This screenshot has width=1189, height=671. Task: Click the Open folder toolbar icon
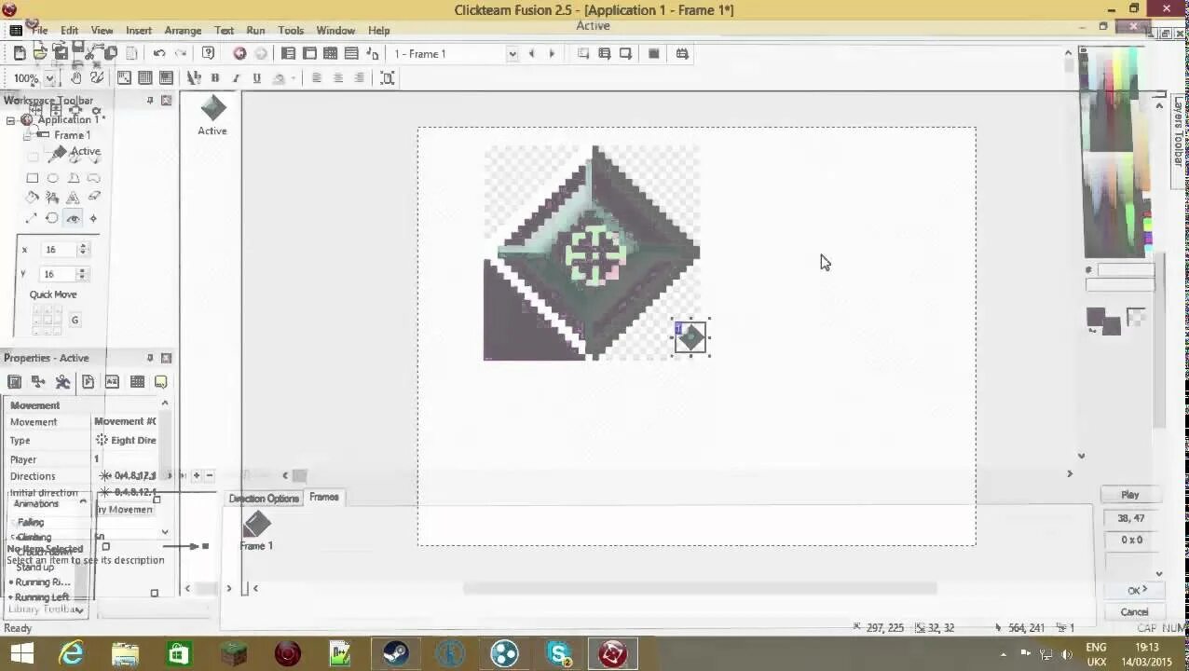[40, 53]
